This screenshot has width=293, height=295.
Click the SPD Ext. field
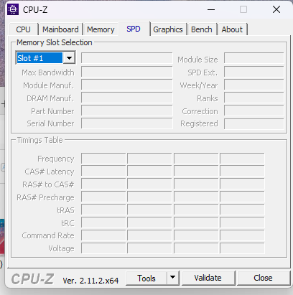[254, 72]
